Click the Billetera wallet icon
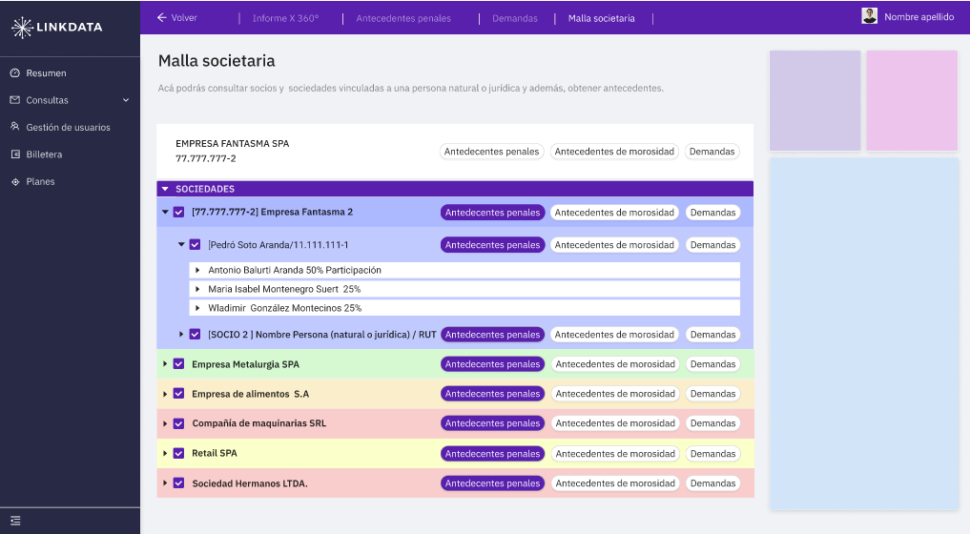 pyautogui.click(x=15, y=154)
